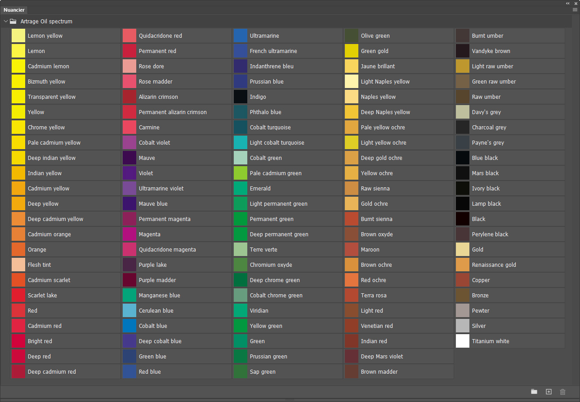Select the Nuancier tab

pyautogui.click(x=14, y=10)
